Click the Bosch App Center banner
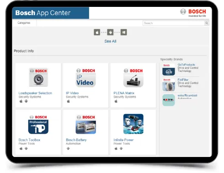 (x=51, y=13)
